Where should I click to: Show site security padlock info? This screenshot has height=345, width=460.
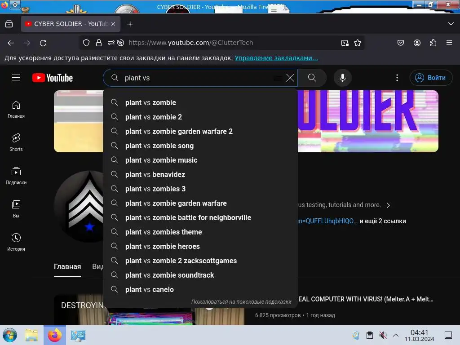99,43
